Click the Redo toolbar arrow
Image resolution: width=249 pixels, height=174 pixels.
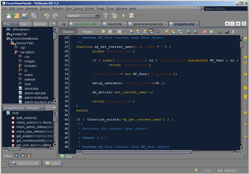(55, 16)
